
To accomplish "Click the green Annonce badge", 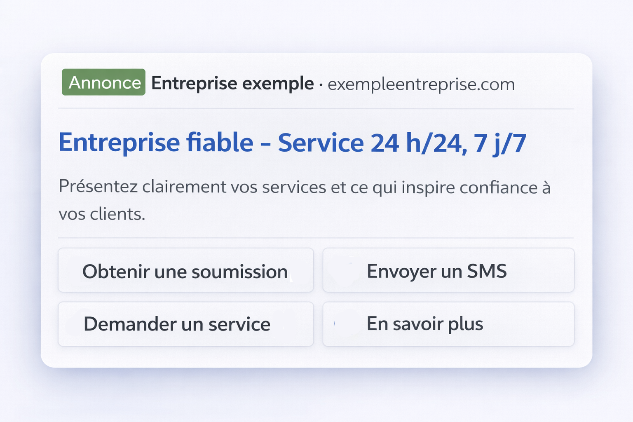I will [103, 82].
